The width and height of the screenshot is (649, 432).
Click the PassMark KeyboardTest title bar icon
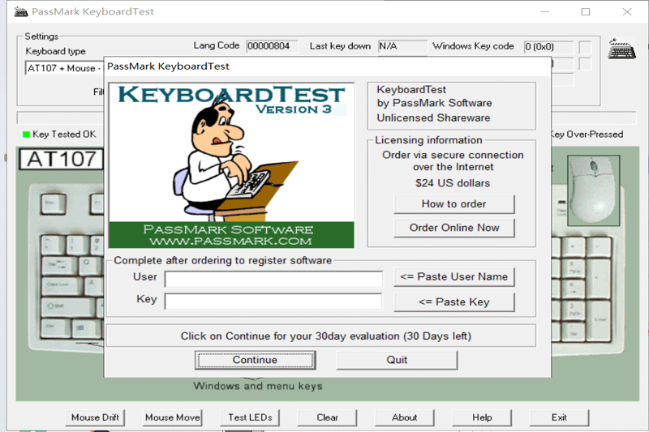(x=21, y=11)
